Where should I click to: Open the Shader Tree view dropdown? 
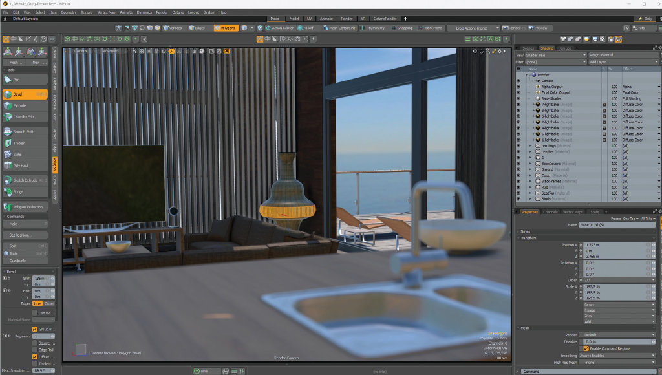(555, 55)
